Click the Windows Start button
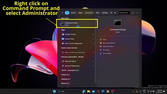The image size is (167, 94). tap(55, 91)
